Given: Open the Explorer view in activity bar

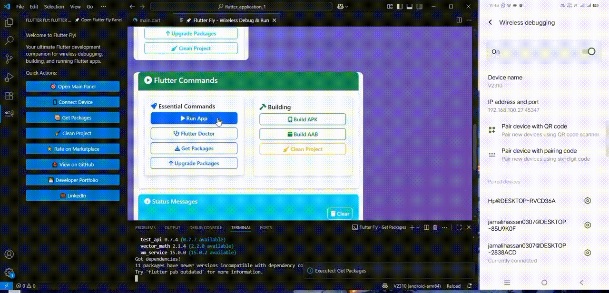Looking at the screenshot, I should pos(9,22).
